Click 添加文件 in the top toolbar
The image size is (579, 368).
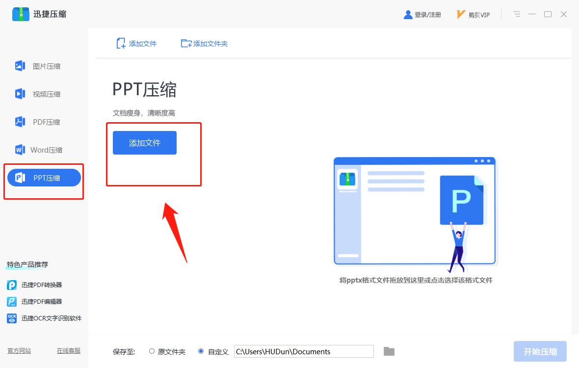pyautogui.click(x=136, y=43)
